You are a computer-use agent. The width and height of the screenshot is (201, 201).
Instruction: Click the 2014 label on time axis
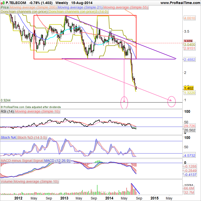point(109,198)
